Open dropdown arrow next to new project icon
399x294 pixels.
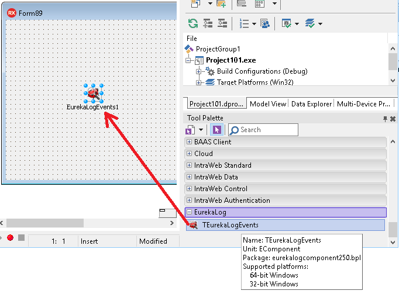click(x=210, y=4)
